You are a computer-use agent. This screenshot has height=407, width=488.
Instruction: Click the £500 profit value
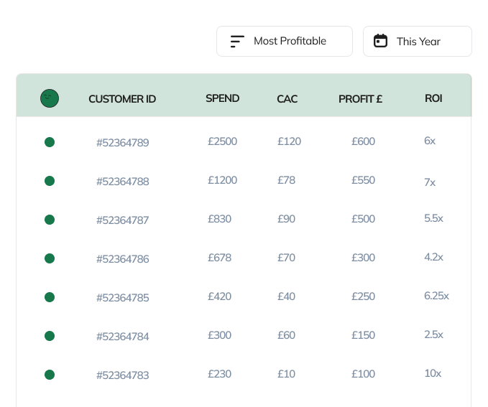363,219
